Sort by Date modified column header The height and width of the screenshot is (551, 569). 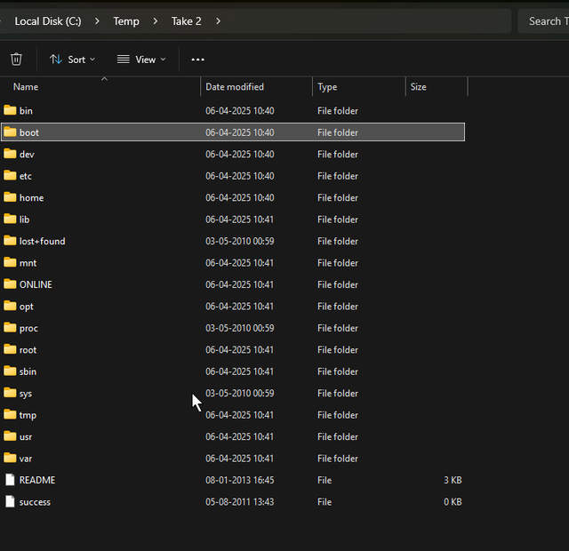256,87
